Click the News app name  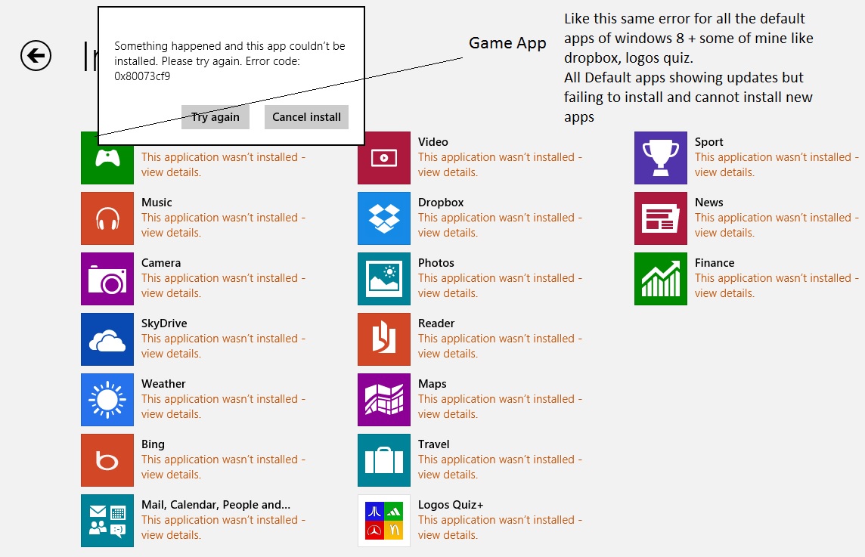(x=709, y=203)
